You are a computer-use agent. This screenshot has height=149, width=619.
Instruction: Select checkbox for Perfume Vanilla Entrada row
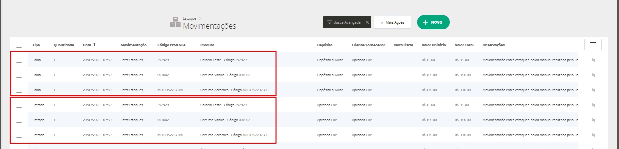click(19, 120)
